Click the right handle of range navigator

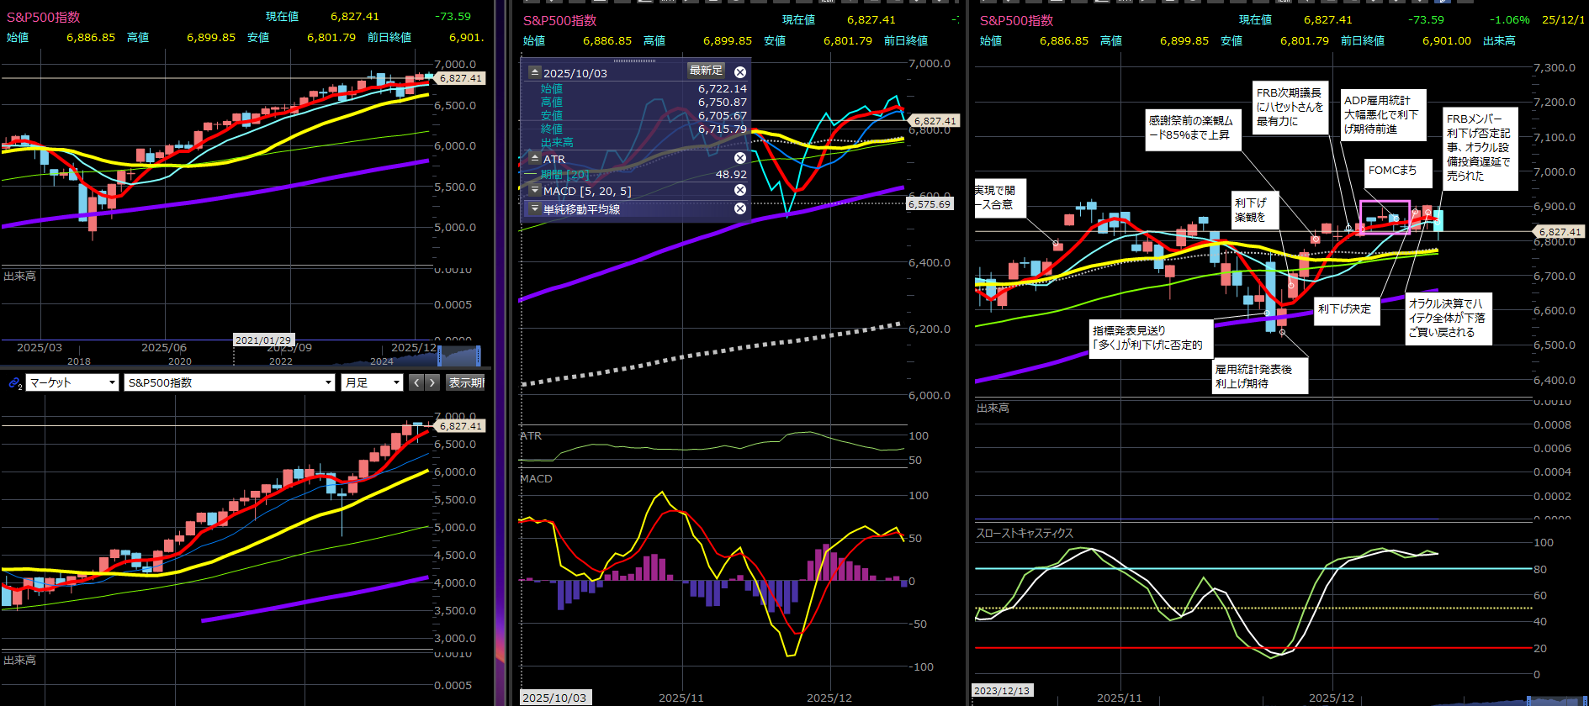(479, 356)
